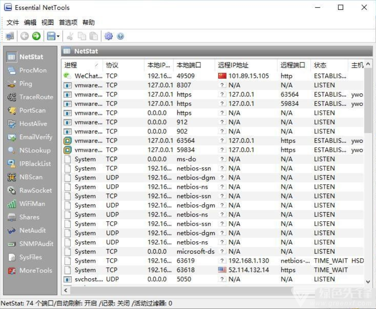This screenshot has width=376, height=309.
Task: Select the microsoft-ds port cell
Action: point(195,252)
